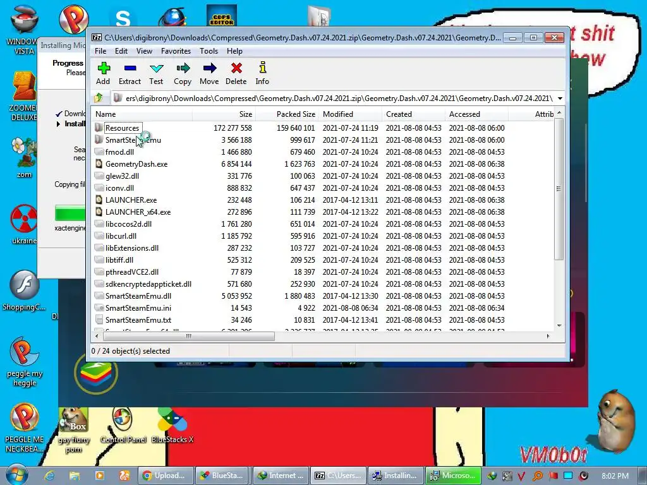
Task: Switch to the Installin... taskbar button
Action: [x=395, y=476]
